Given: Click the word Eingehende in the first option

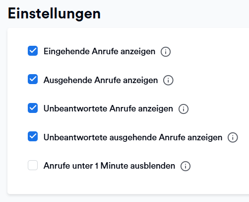Looking at the screenshot, I should tap(66, 51).
